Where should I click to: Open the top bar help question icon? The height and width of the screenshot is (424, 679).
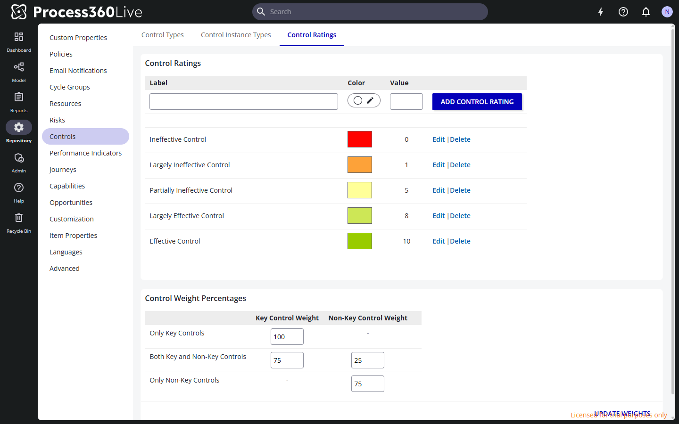point(623,12)
